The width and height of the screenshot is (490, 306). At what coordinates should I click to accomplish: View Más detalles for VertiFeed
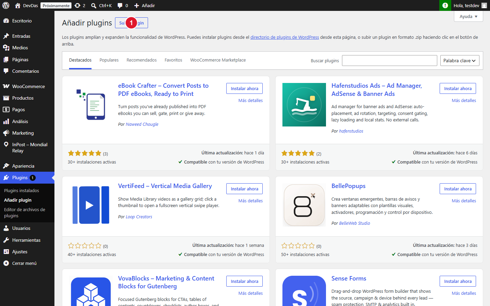click(250, 201)
